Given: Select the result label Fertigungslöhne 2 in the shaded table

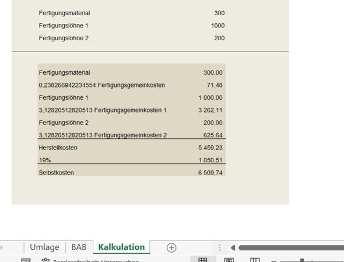Looking at the screenshot, I should 64,123.
